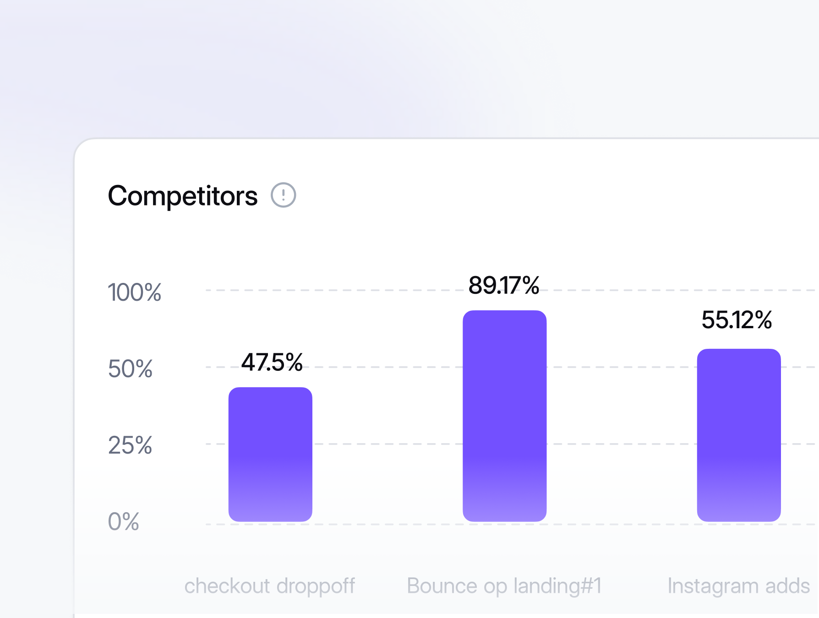Select the Bounce op landing#1 bar

pyautogui.click(x=504, y=416)
